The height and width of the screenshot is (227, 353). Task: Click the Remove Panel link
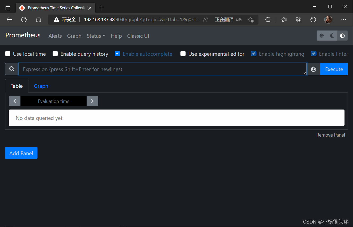click(x=330, y=135)
